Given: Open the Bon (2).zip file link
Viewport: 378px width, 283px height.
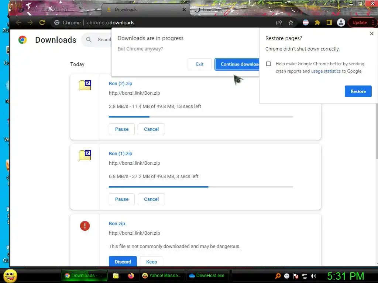Looking at the screenshot, I should (121, 84).
